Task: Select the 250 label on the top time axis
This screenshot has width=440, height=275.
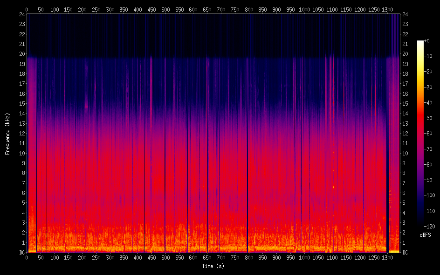Action: click(96, 9)
